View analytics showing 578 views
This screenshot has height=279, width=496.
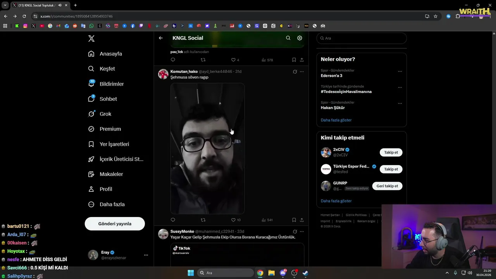pyautogui.click(x=267, y=60)
